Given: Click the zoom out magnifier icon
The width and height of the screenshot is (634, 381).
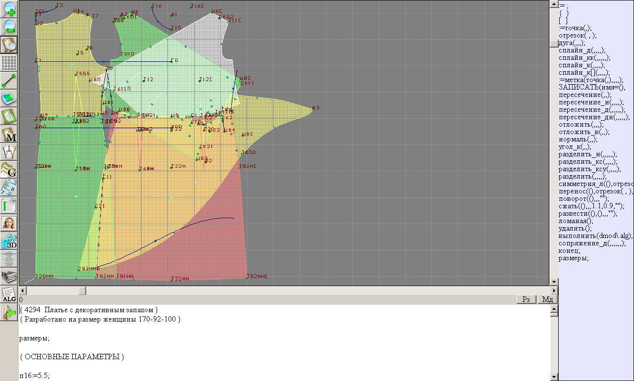Looking at the screenshot, I should 9,27.
